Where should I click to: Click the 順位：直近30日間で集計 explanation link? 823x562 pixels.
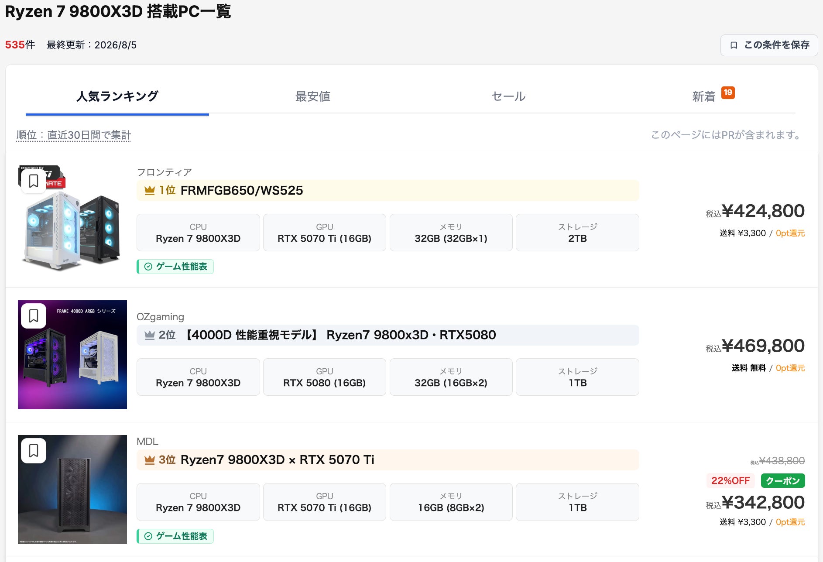74,135
